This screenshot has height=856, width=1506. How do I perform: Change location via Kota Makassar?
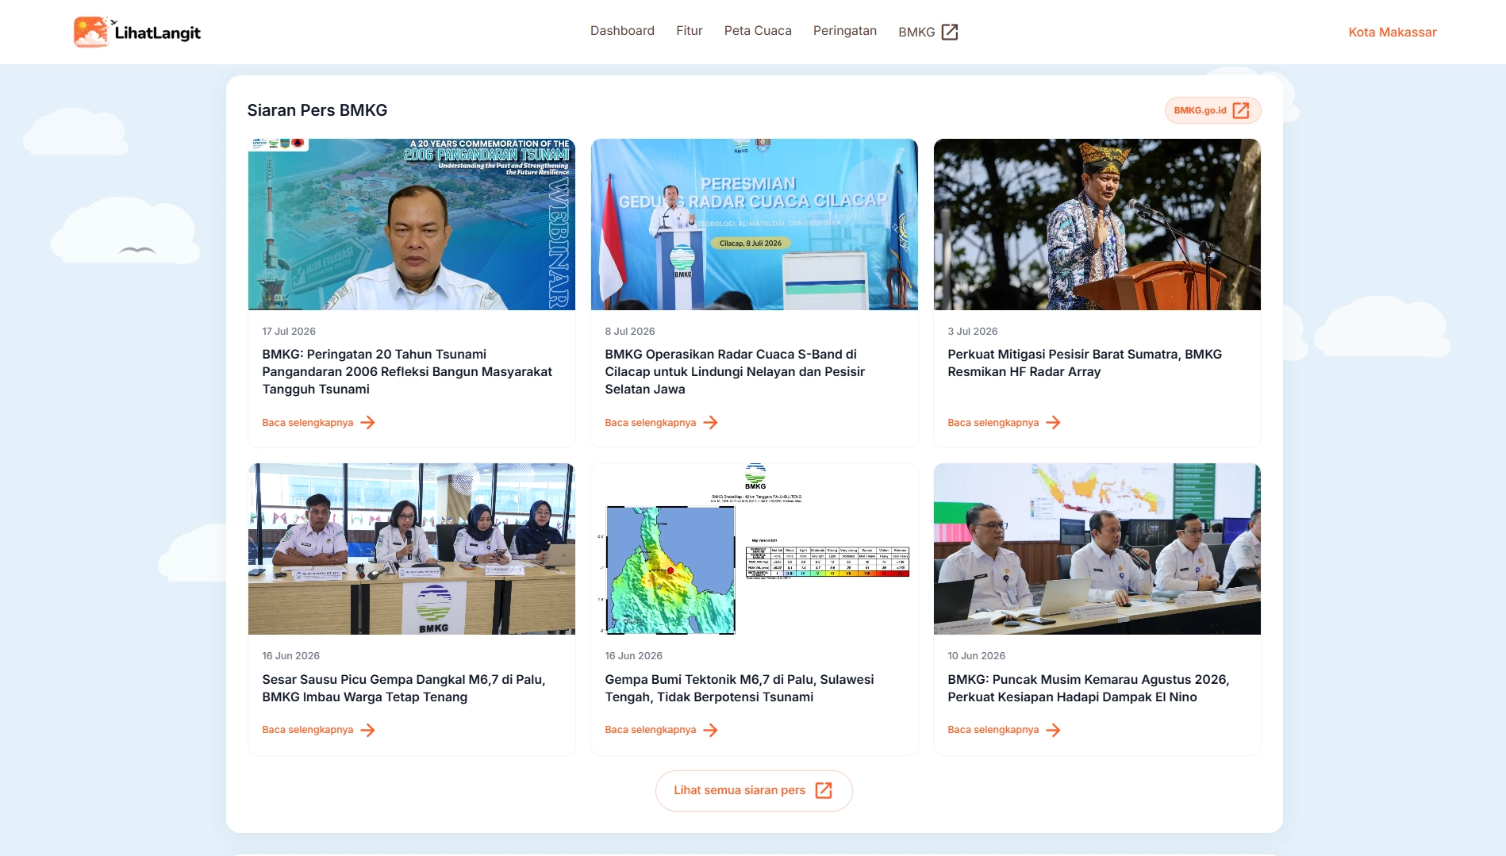1393,32
